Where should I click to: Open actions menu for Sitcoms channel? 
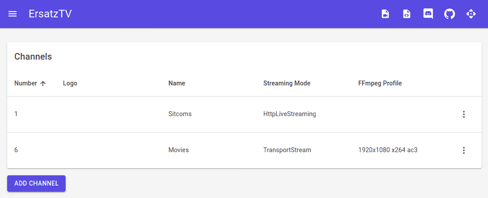(463, 114)
